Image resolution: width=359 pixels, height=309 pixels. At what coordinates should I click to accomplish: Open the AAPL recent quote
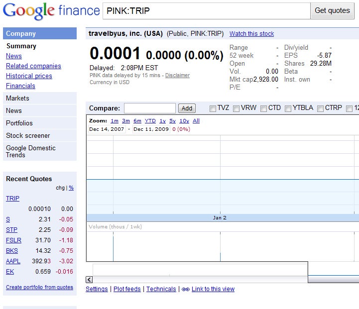tap(13, 261)
